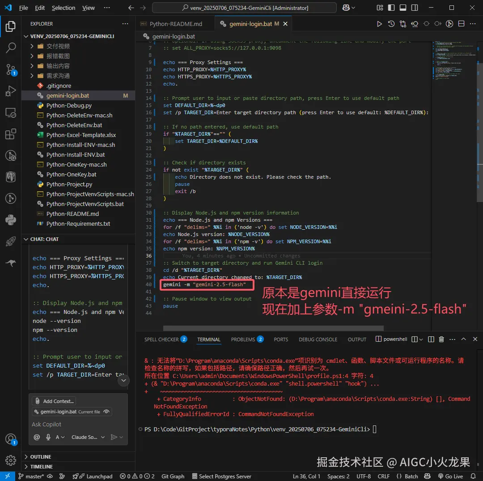
Task: Send the Copilot chat message
Action: (114, 437)
